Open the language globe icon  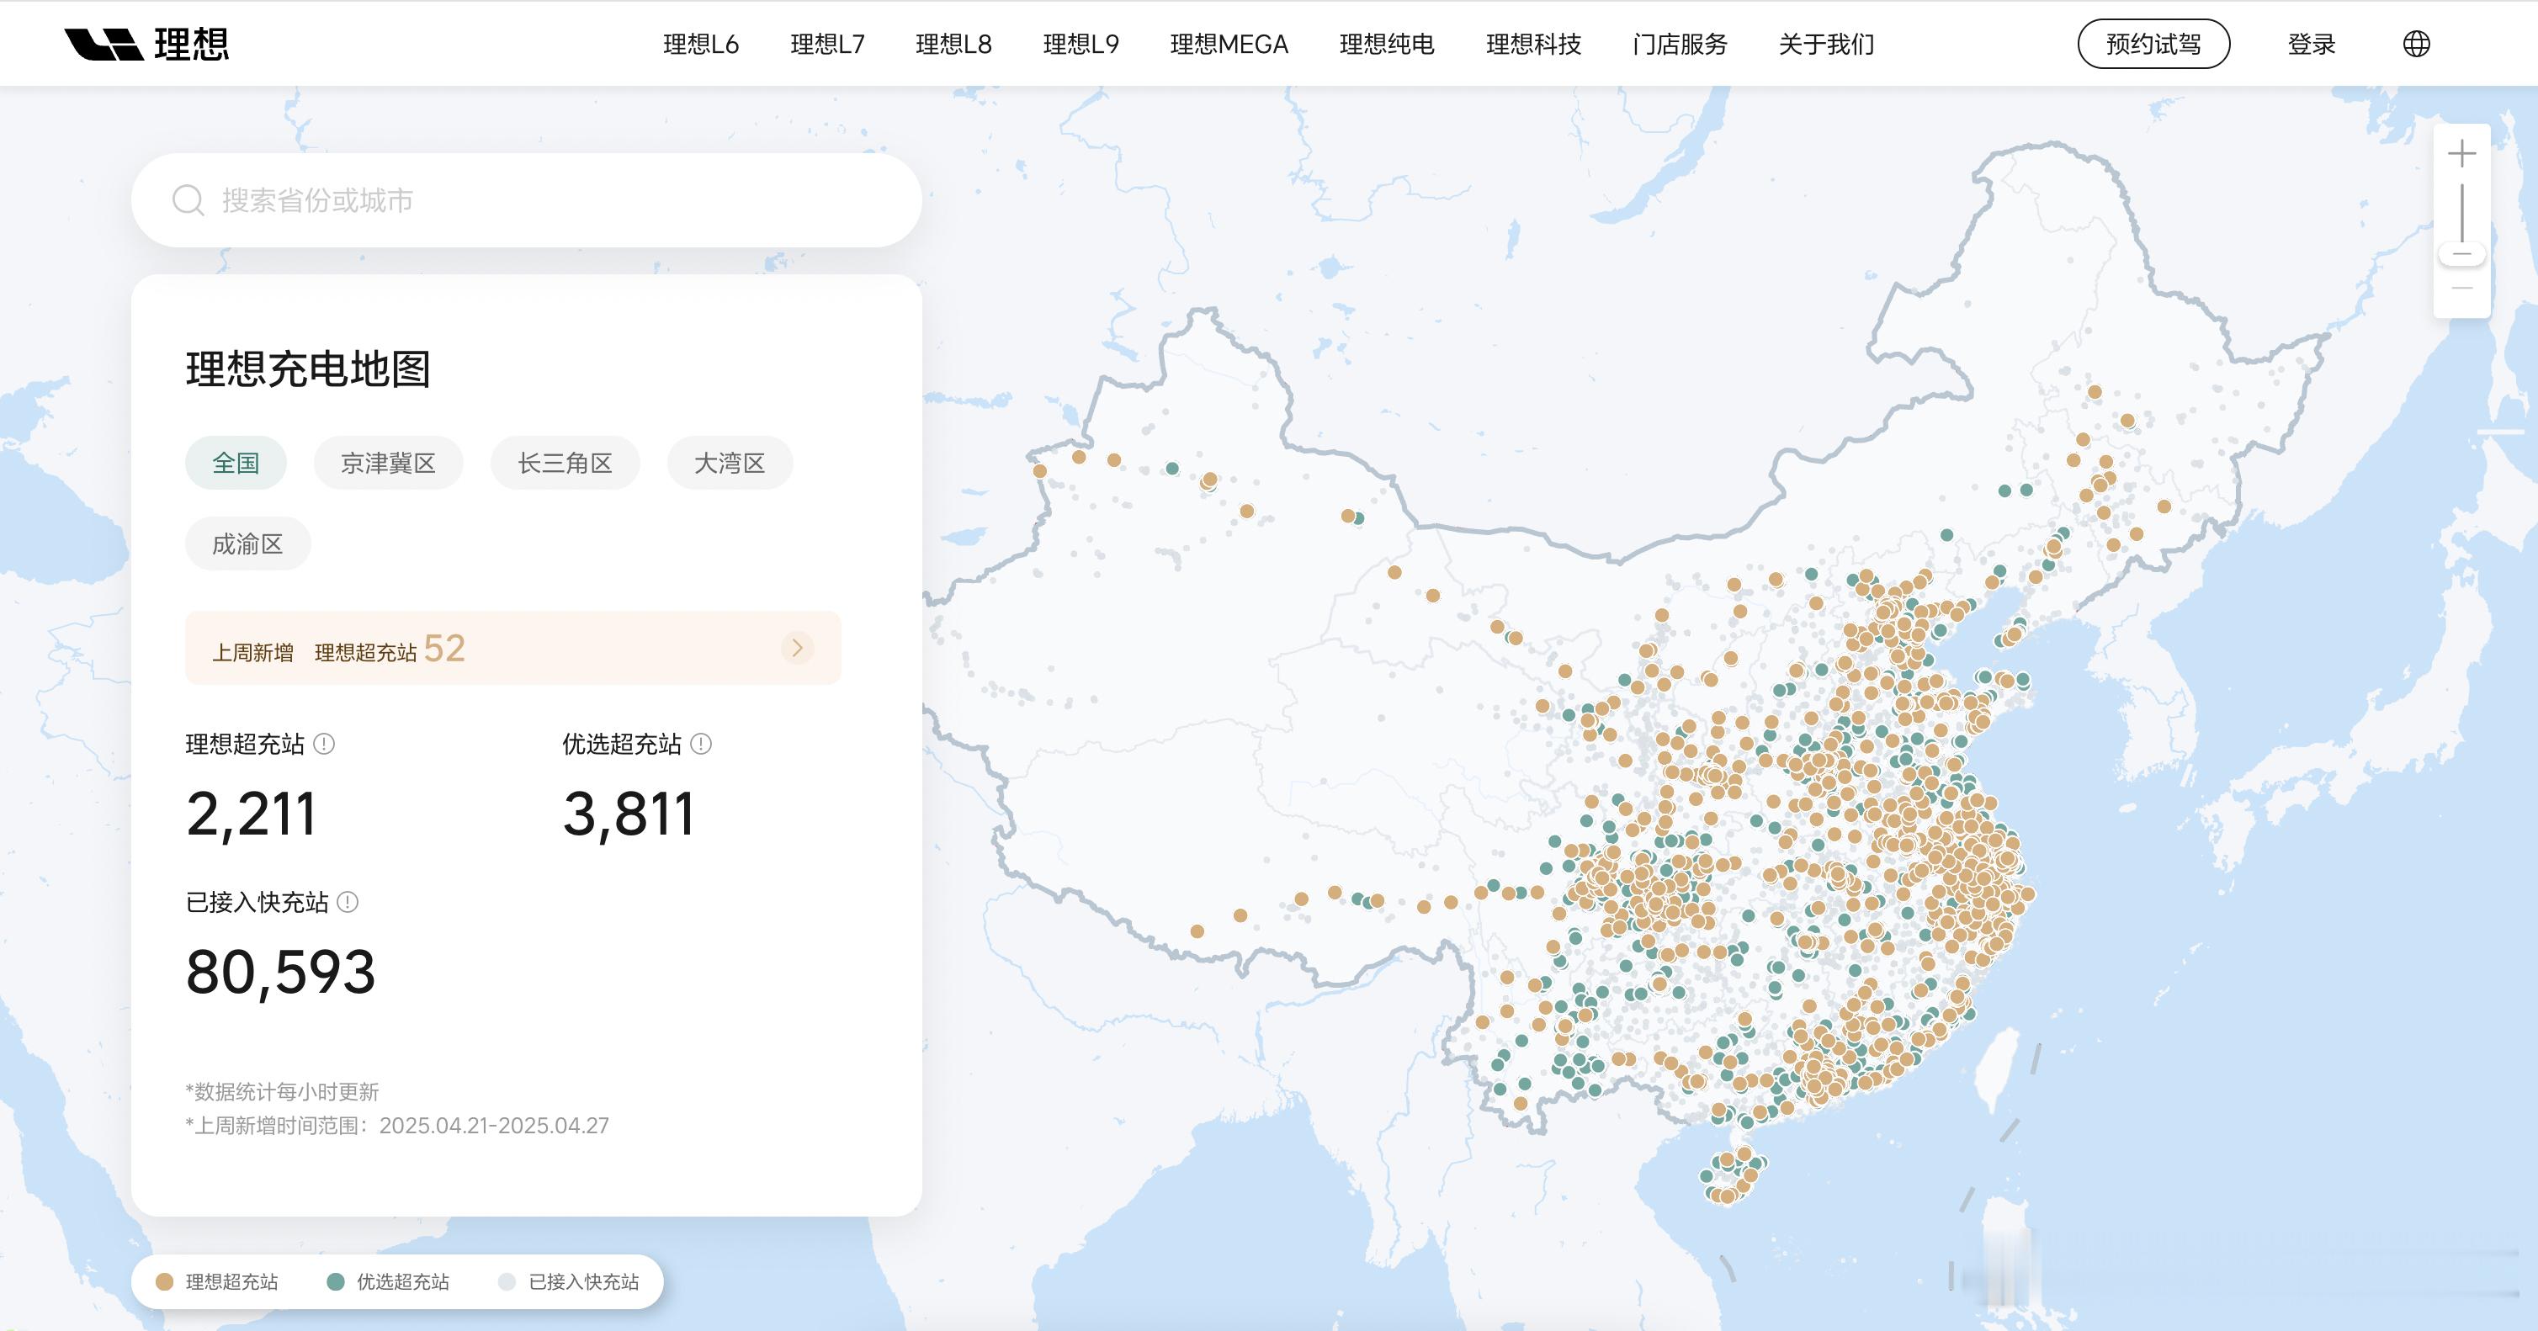pos(2416,45)
